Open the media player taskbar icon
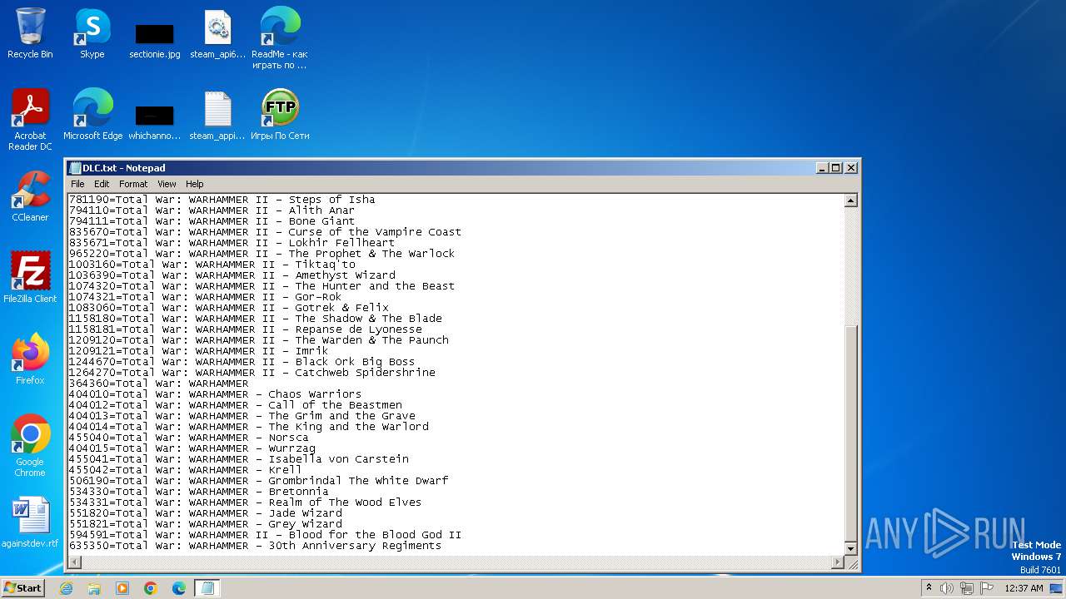This screenshot has height=599, width=1066. pos(122,588)
